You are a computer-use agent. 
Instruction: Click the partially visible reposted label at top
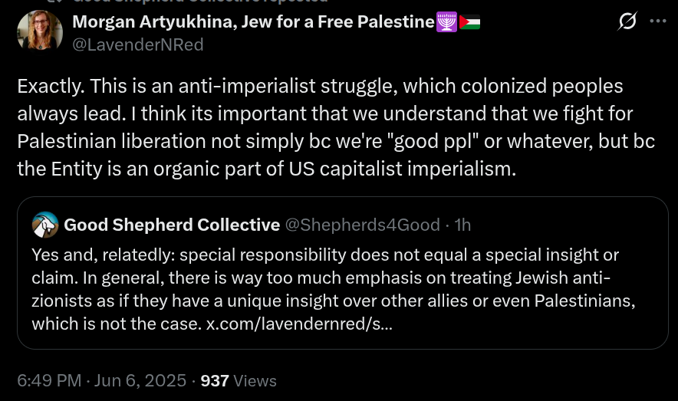199,2
